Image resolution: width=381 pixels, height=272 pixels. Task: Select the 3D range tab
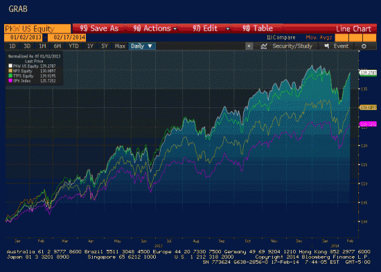tap(27, 46)
